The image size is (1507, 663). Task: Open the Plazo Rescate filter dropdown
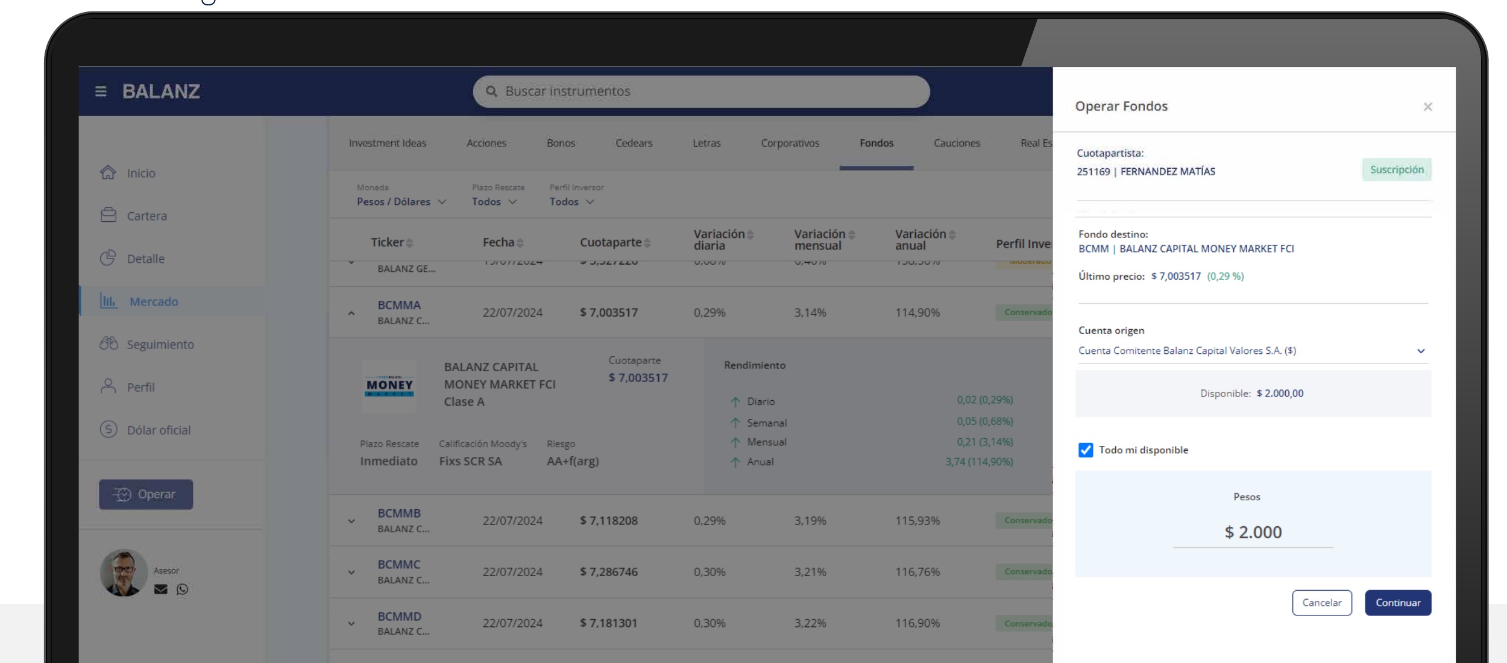pyautogui.click(x=494, y=201)
